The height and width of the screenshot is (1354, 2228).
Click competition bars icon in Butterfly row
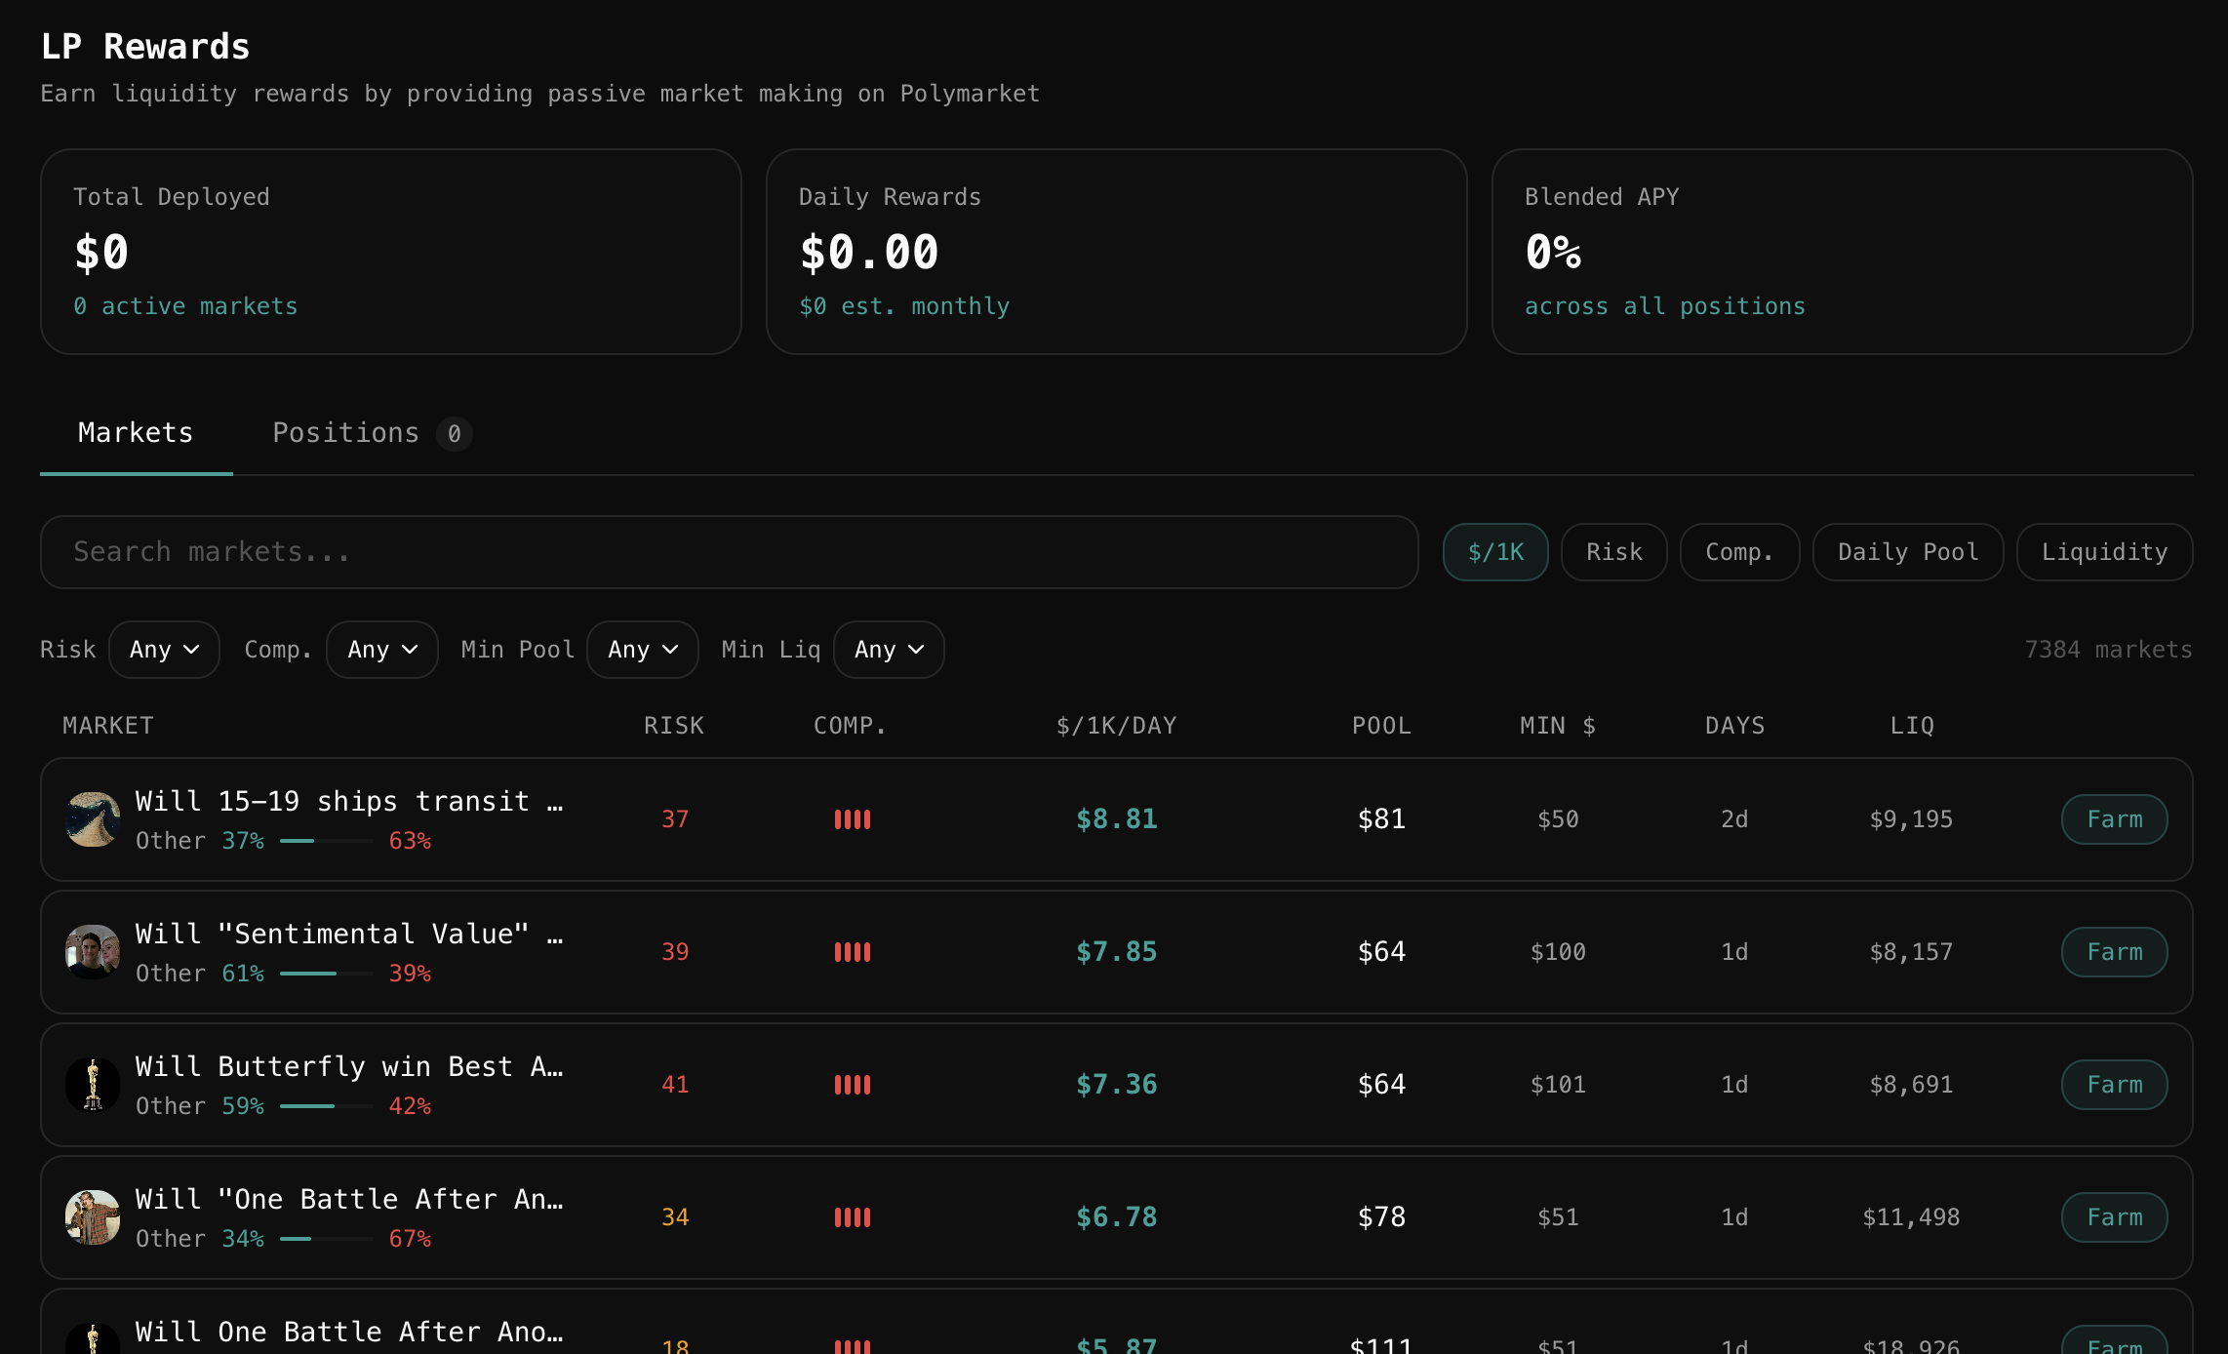click(x=852, y=1085)
